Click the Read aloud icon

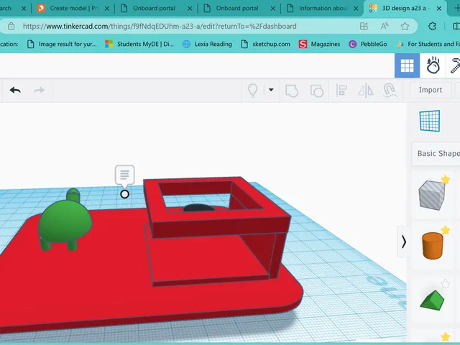coord(385,26)
